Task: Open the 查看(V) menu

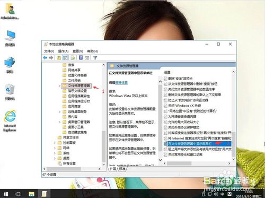Action: [x=78, y=51]
